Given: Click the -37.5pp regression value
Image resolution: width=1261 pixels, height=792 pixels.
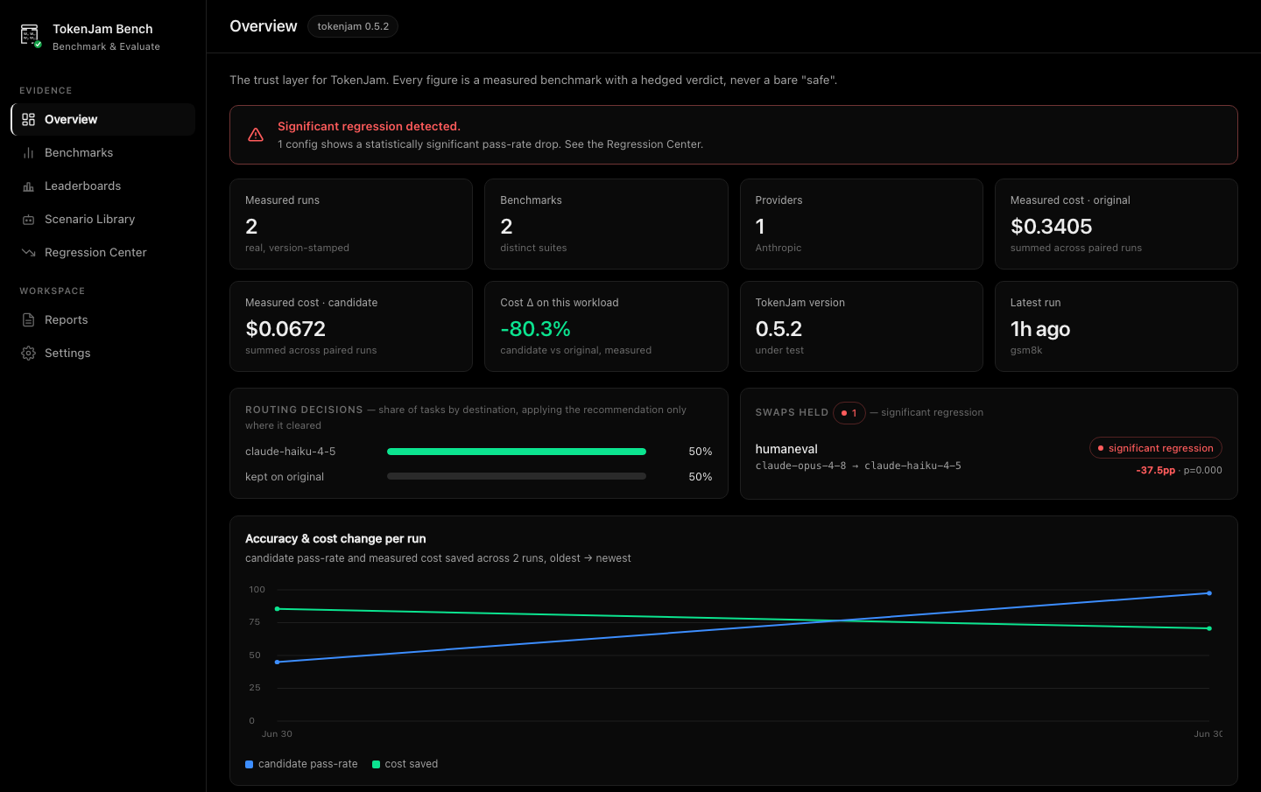Looking at the screenshot, I should 1155,471.
